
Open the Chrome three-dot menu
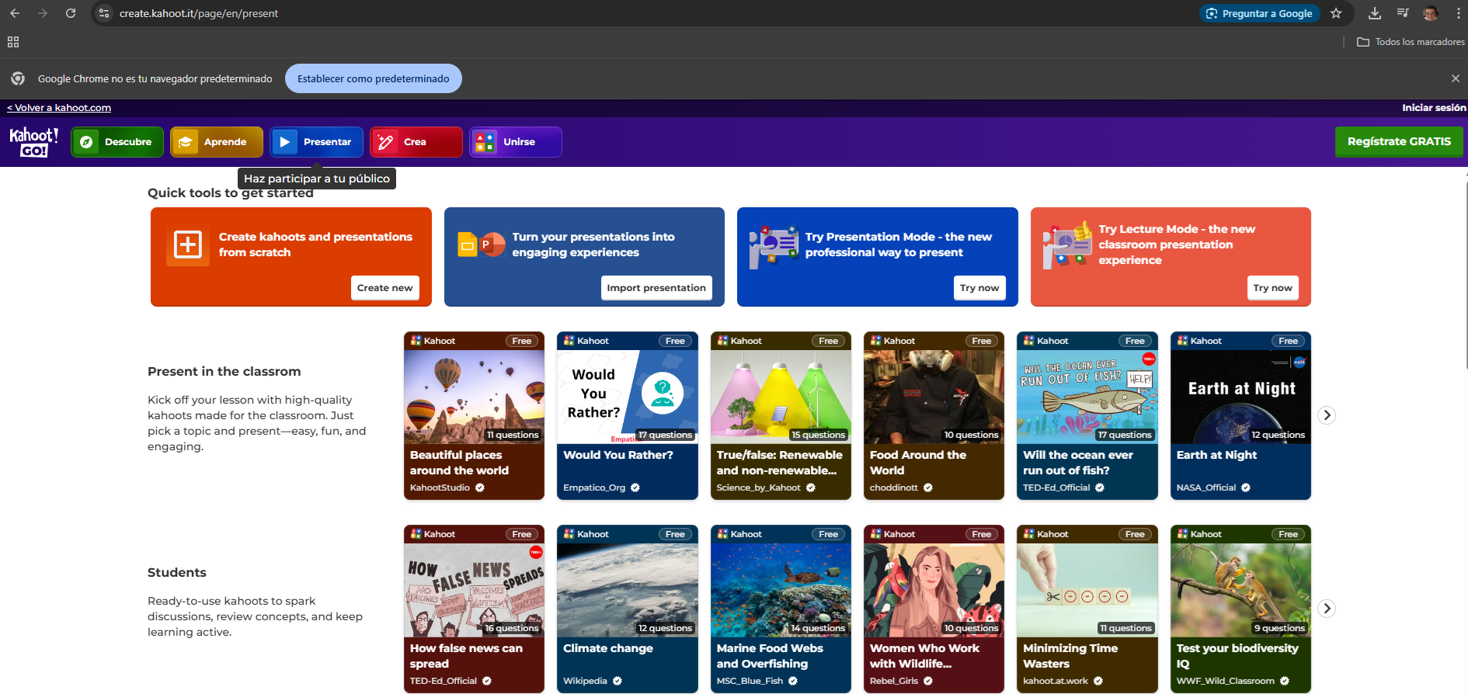(1458, 13)
